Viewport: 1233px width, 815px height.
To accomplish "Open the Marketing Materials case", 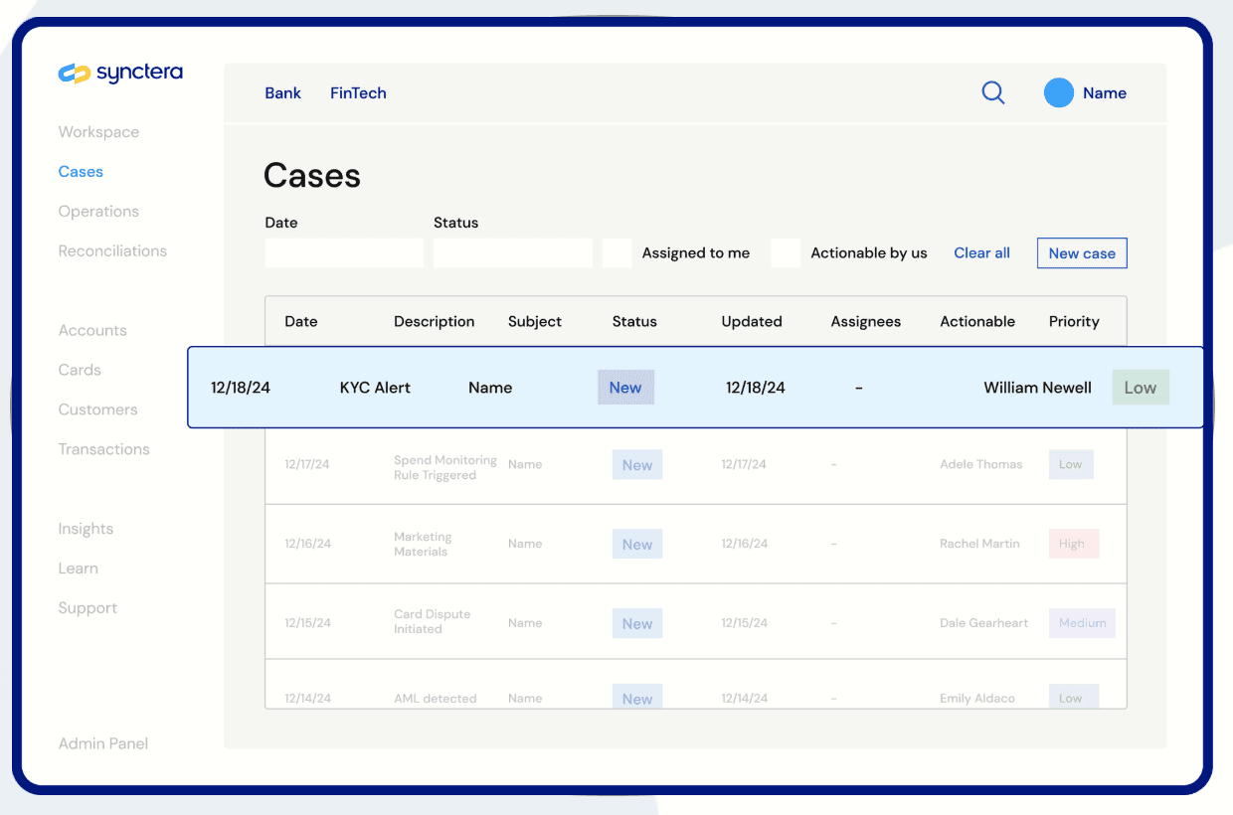I will point(423,545).
